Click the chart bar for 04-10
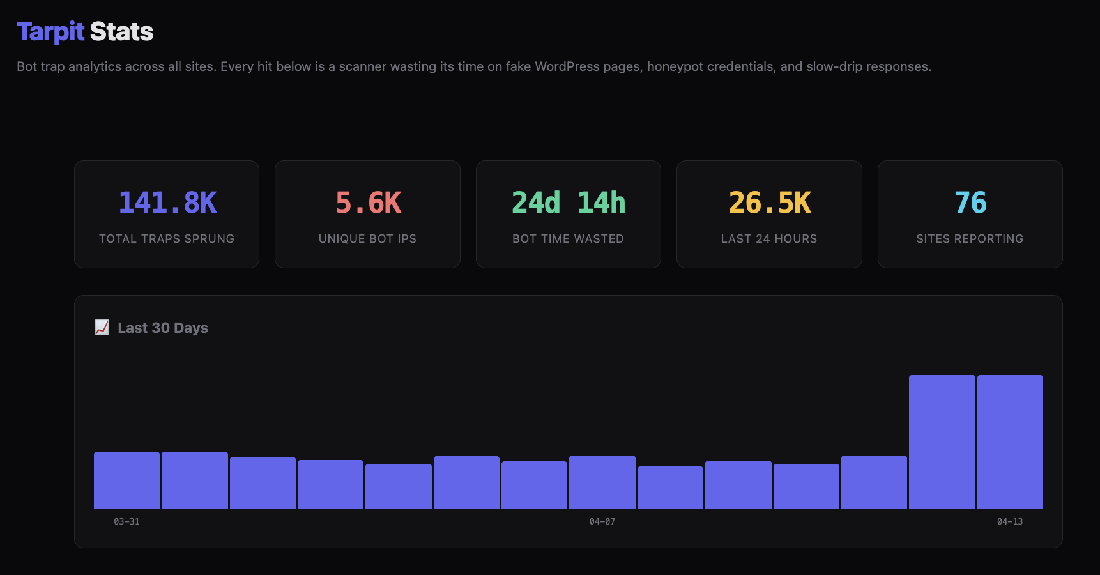The height and width of the screenshot is (575, 1100). [806, 487]
